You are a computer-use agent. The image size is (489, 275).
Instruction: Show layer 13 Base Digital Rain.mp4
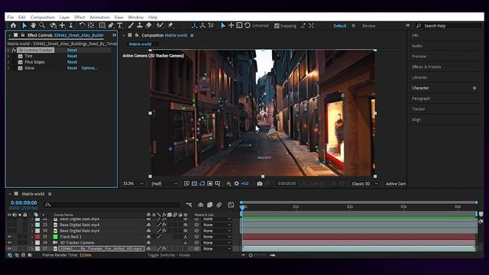pyautogui.click(x=9, y=225)
